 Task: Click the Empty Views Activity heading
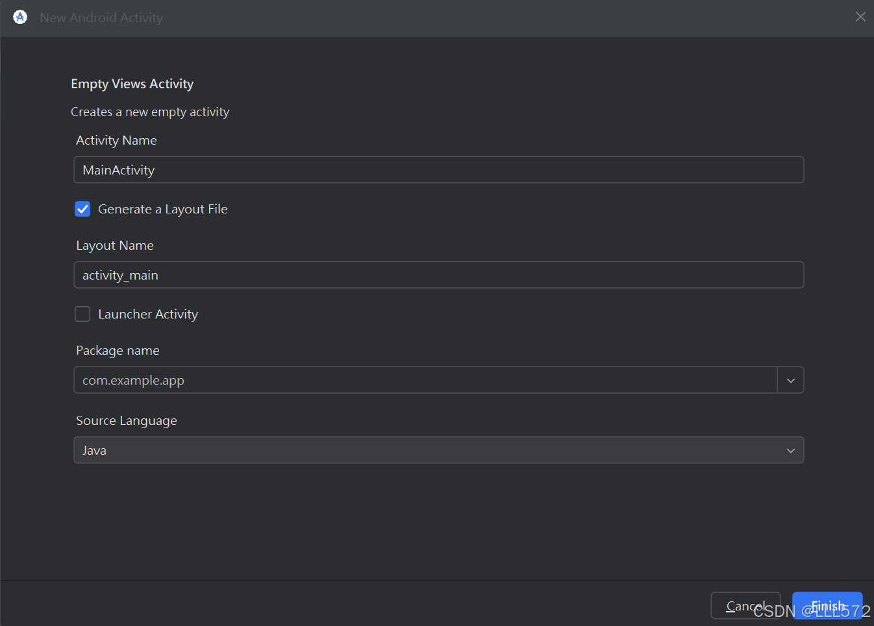tap(132, 84)
